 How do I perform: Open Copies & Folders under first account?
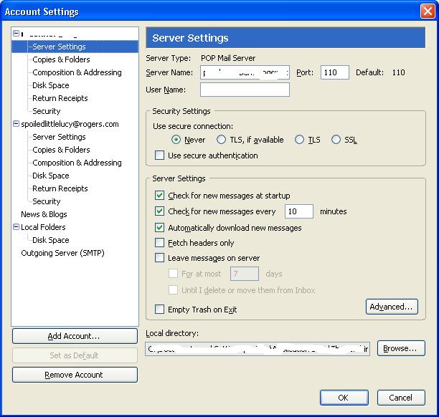point(61,59)
